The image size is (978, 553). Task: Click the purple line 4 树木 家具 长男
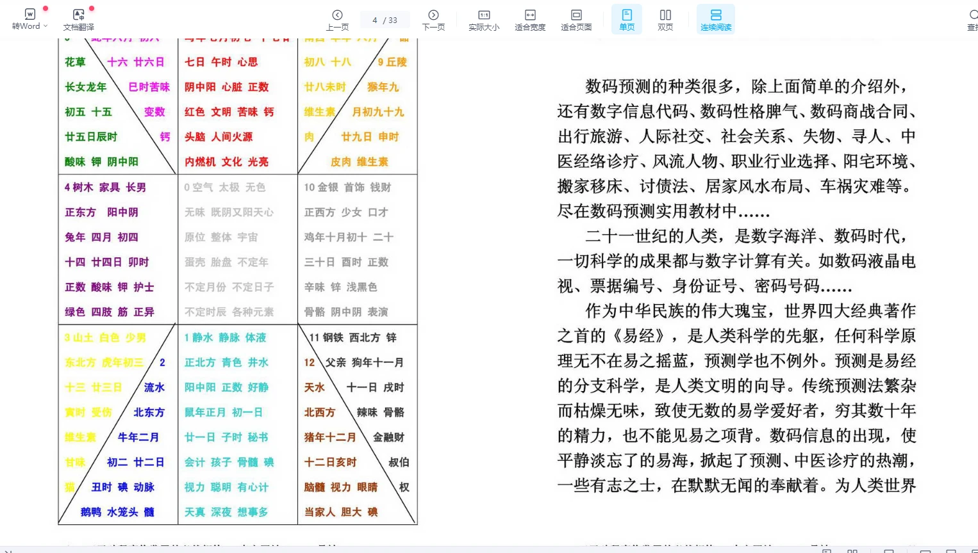pos(105,188)
